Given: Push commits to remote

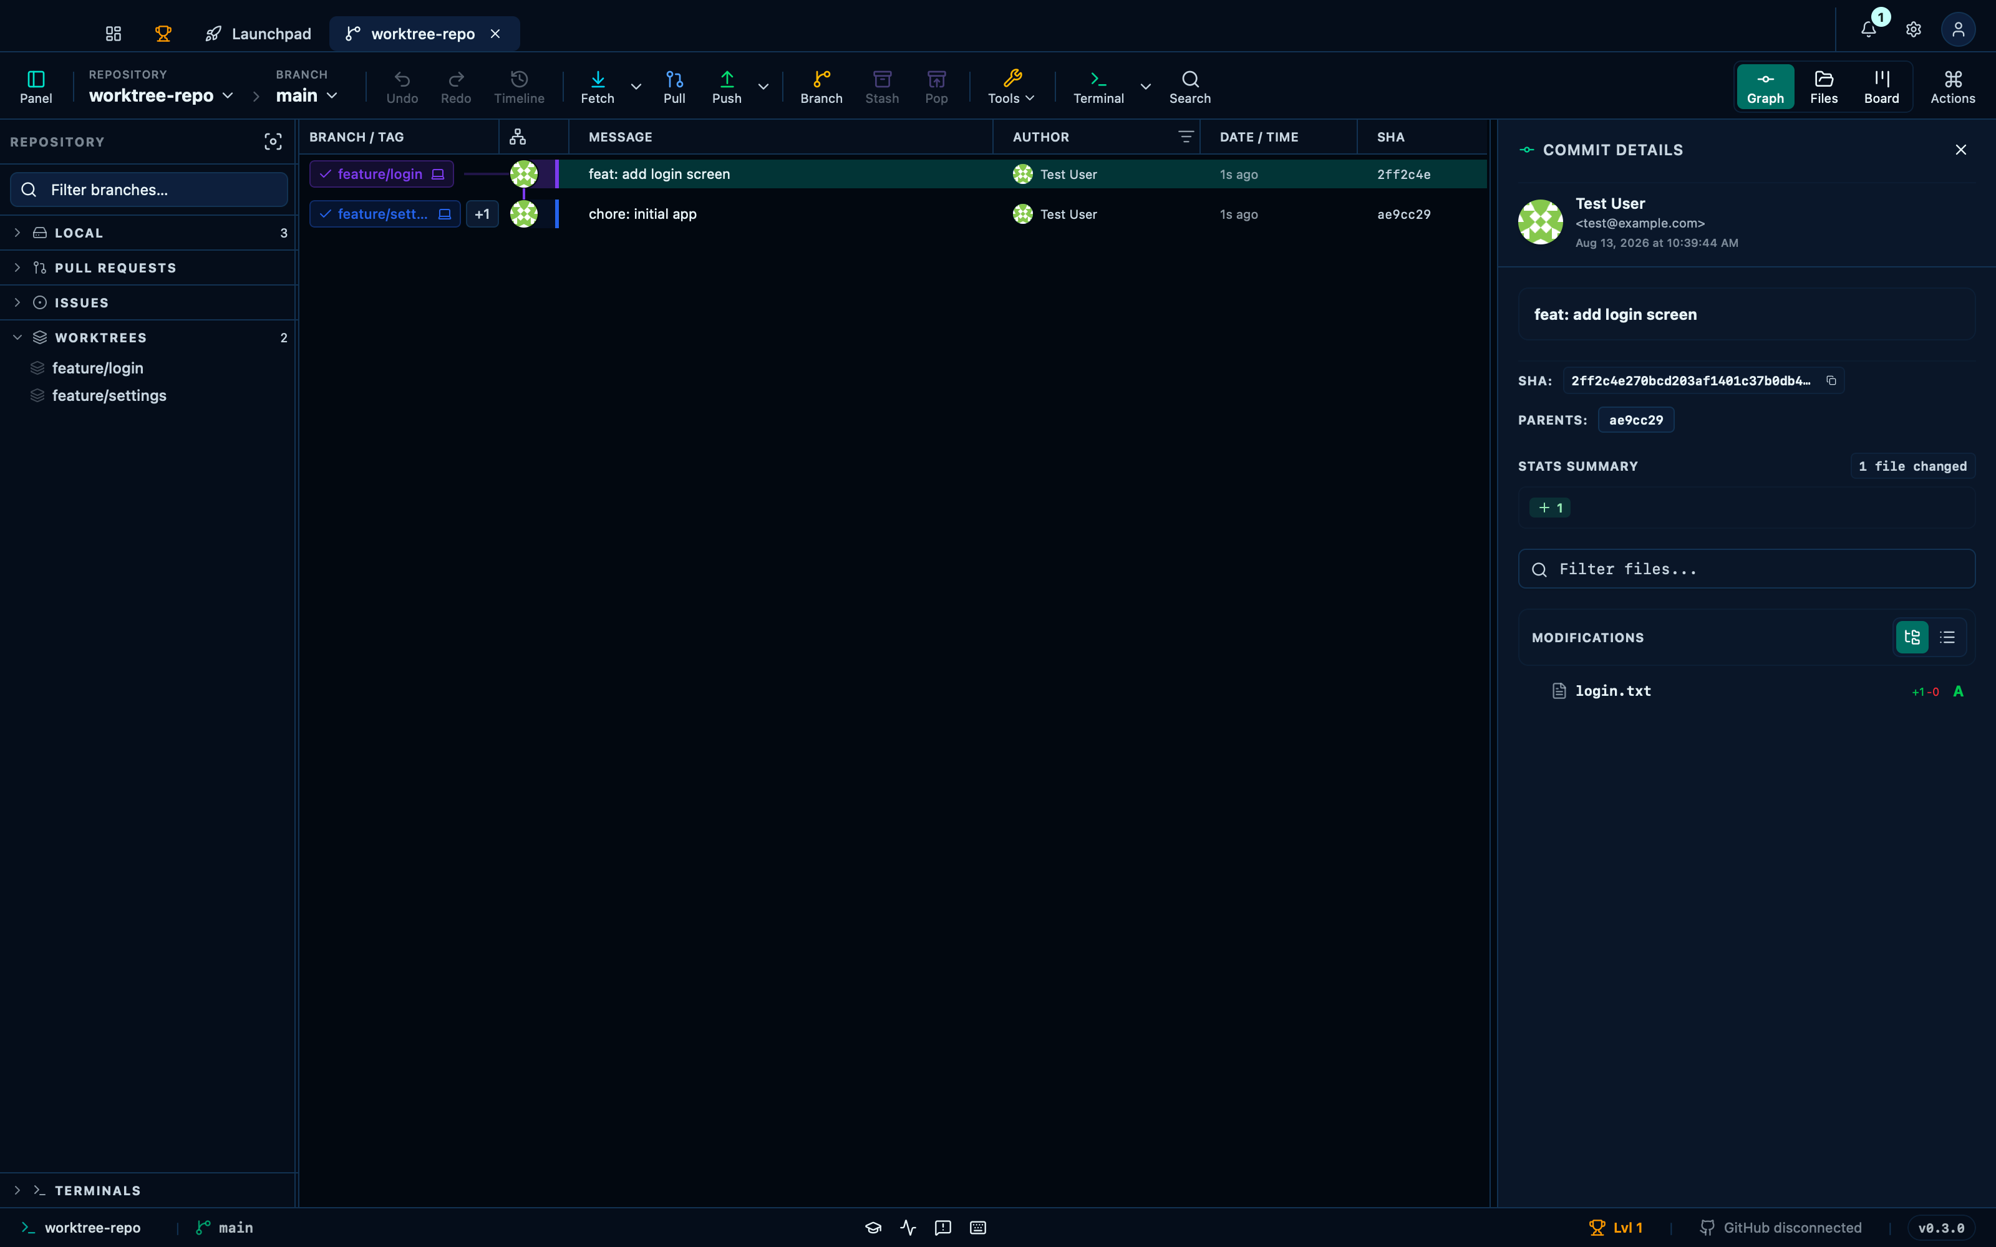Looking at the screenshot, I should click(727, 87).
